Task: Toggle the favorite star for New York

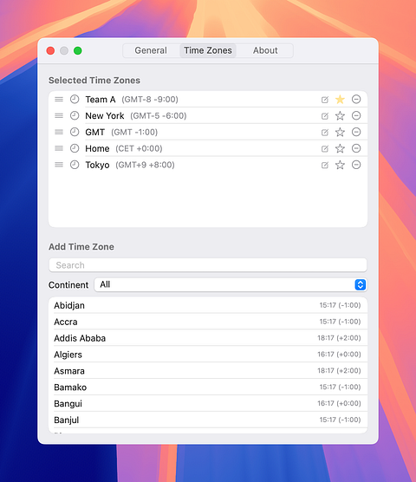Action: coord(340,116)
